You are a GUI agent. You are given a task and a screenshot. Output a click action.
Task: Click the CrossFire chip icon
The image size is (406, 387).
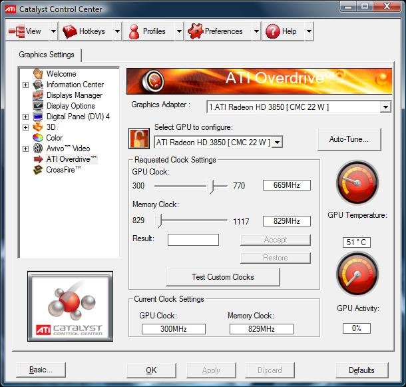[x=38, y=170]
